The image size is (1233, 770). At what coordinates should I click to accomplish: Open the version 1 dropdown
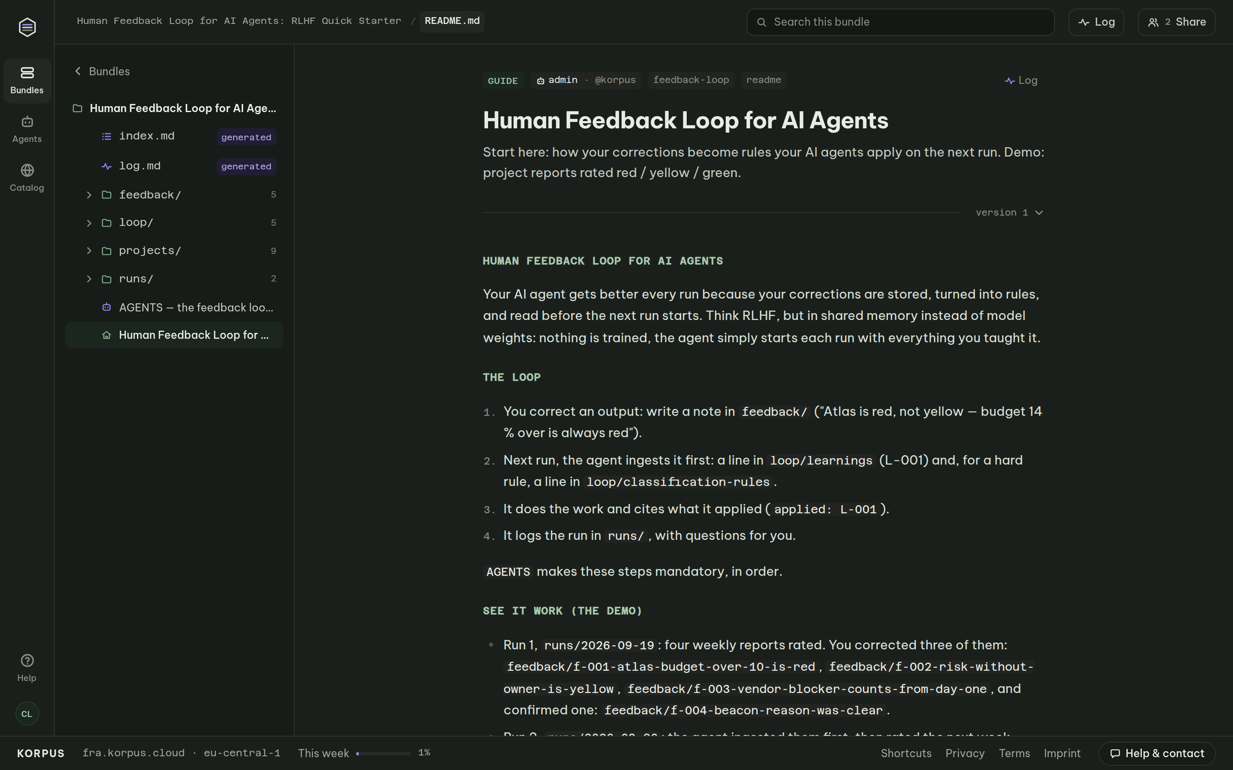pos(1010,213)
